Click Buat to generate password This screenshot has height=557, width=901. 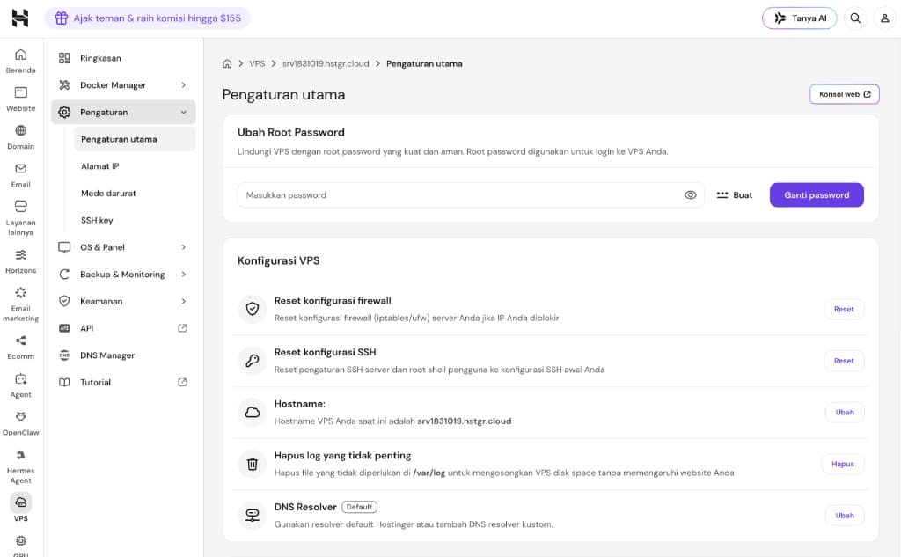click(x=735, y=194)
